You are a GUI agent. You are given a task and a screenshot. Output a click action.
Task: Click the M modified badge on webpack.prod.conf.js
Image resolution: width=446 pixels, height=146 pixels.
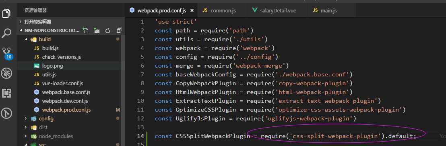[x=118, y=110]
